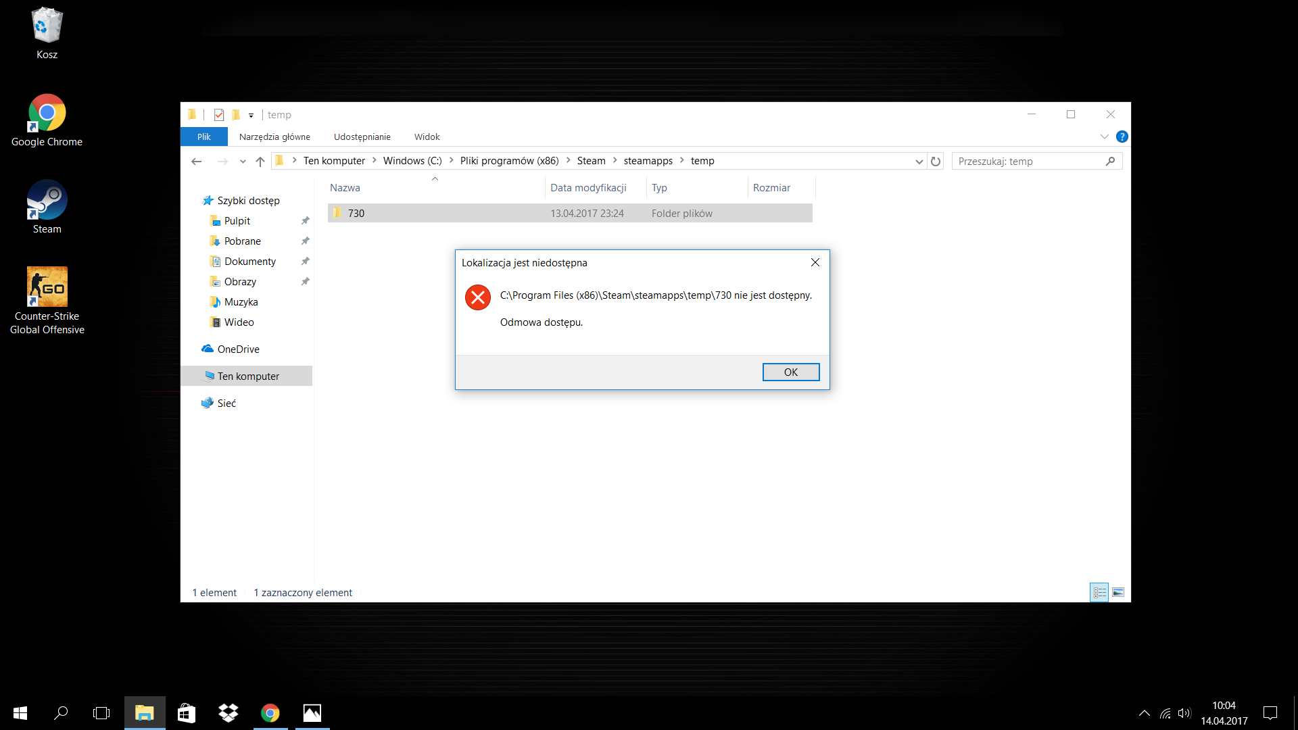Open the address bar history dropdown
The image size is (1298, 730).
tap(919, 162)
